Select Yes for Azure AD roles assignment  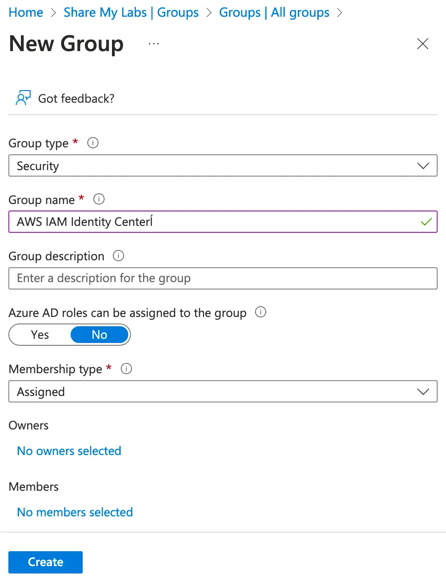(40, 335)
